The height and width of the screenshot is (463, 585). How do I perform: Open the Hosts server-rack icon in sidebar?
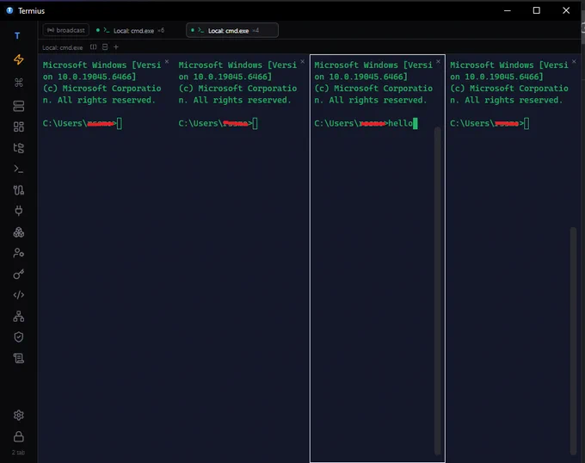click(x=19, y=106)
